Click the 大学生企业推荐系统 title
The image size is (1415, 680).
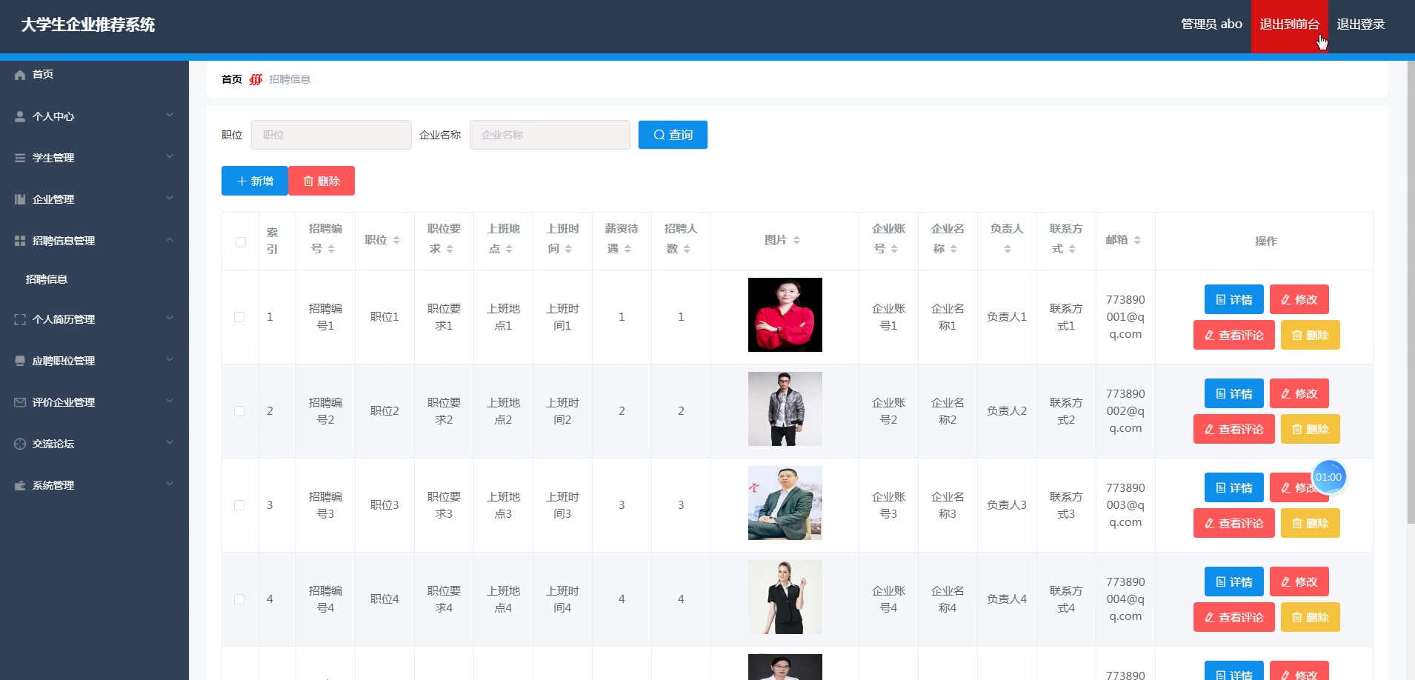(x=88, y=24)
